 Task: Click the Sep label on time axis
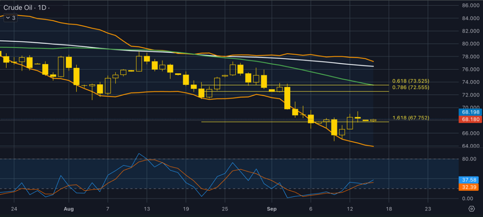[272, 209]
